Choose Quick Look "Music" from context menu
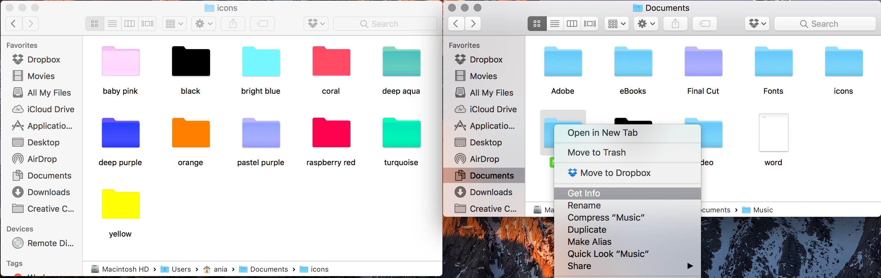Image resolution: width=881 pixels, height=278 pixels. click(x=627, y=254)
